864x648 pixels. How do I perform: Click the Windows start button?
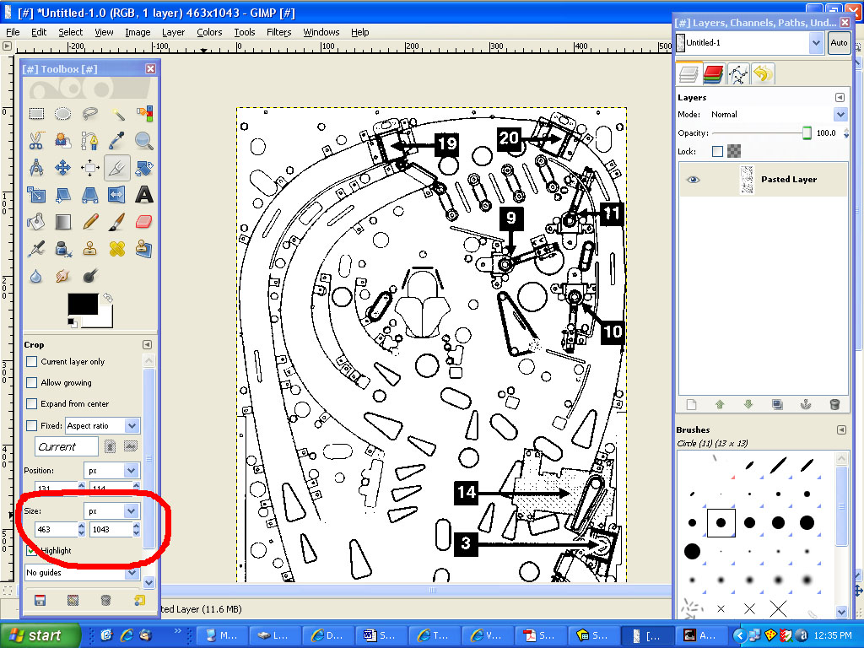(40, 635)
